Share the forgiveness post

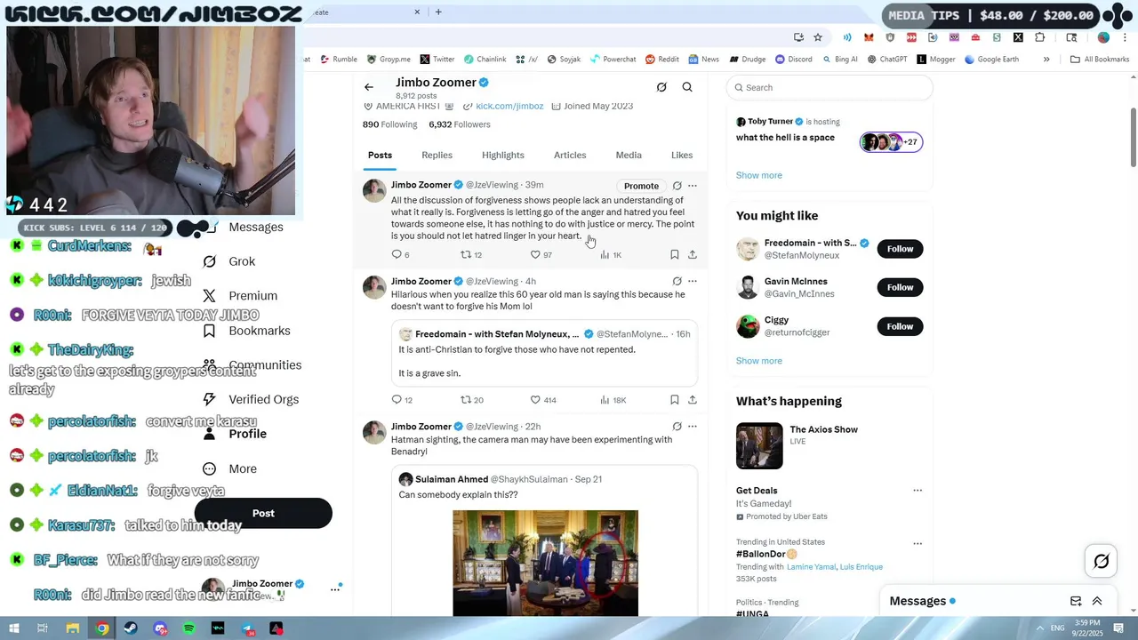click(693, 255)
